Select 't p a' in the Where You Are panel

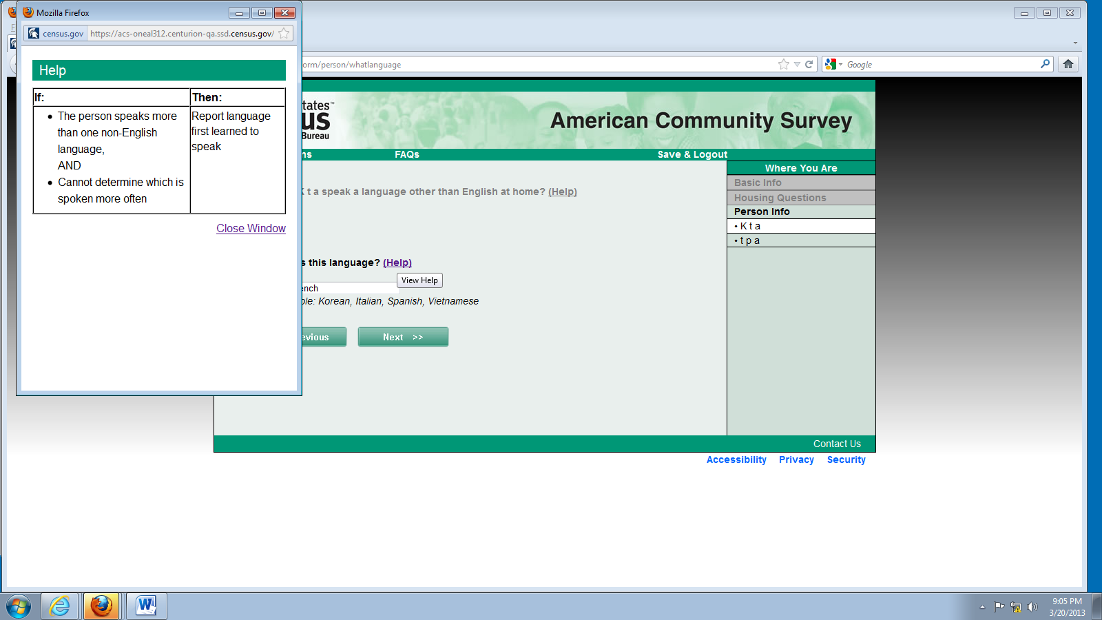[x=749, y=240]
